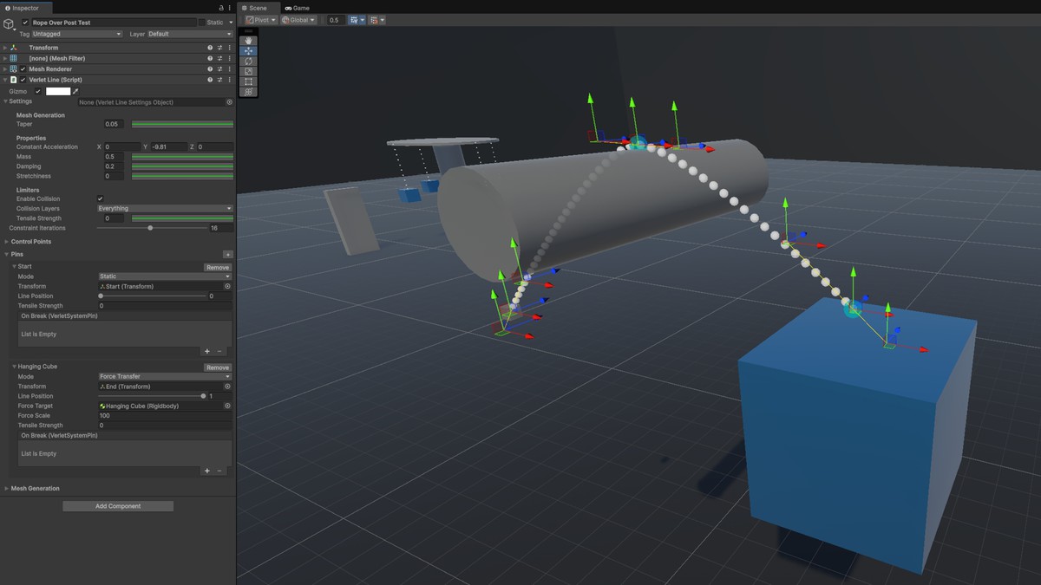Pick the Gizmo color with the eyedropper
Viewport: 1041px width, 585px height.
(x=75, y=90)
